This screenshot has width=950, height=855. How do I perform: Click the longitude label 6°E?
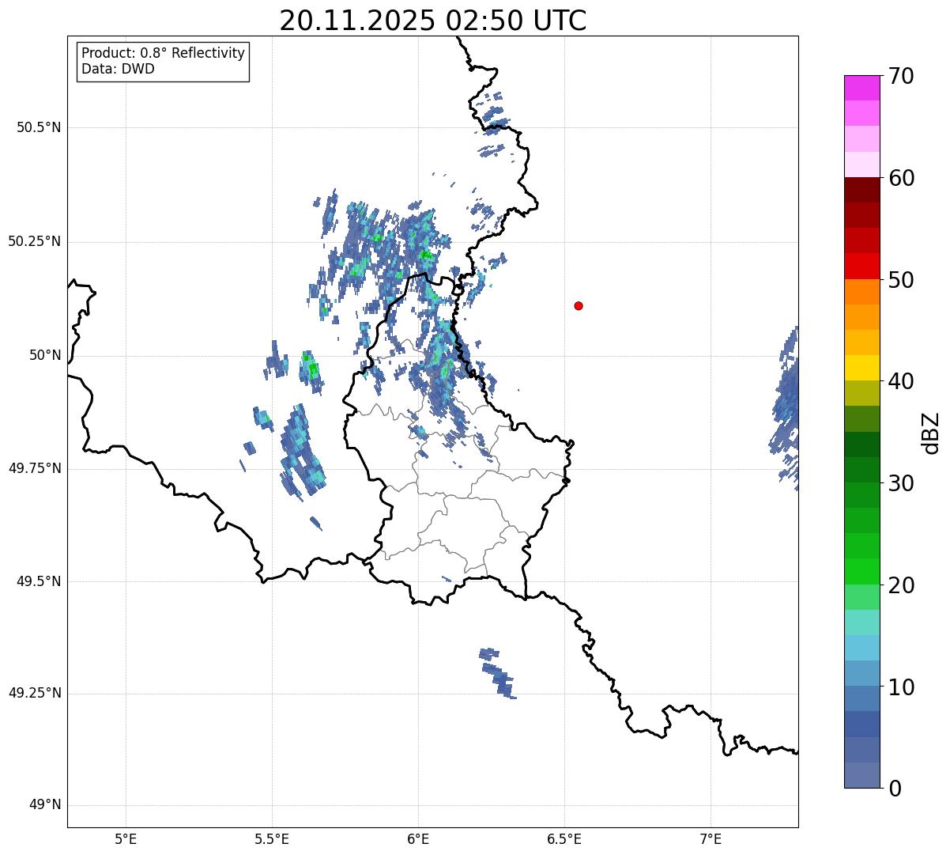coord(418,839)
